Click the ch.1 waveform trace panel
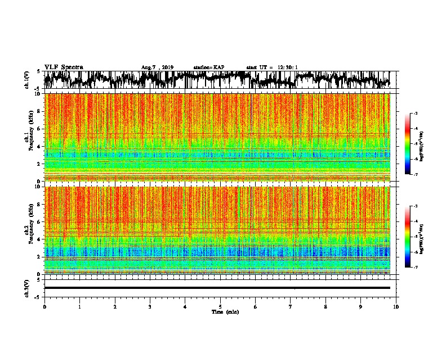Viewport: 446px width, 344px height. click(220, 80)
